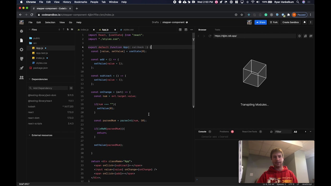Click the New File icon in Files header
Viewport: 331px width, 186px height.
pyautogui.click(x=68, y=29)
